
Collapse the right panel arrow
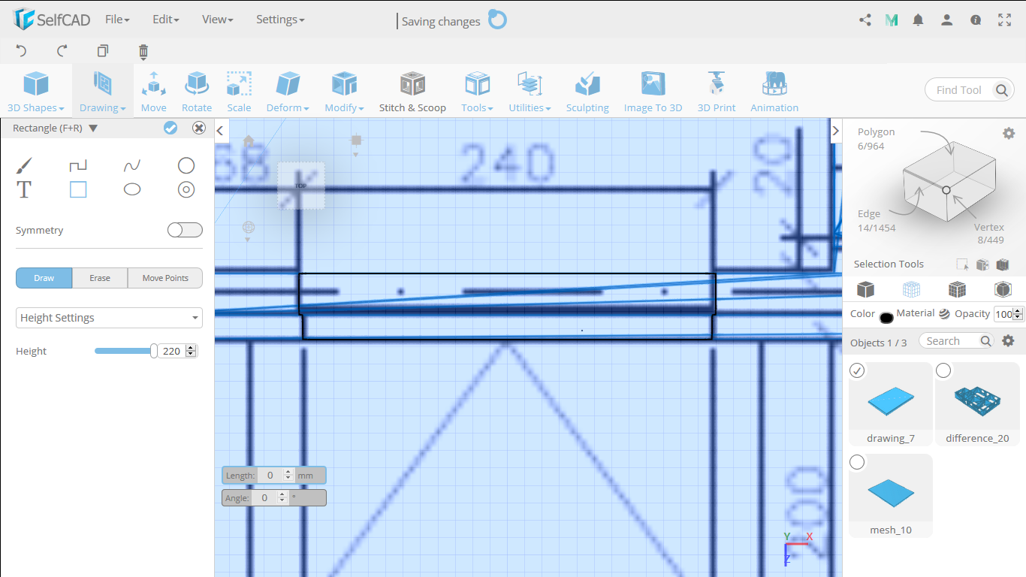(x=836, y=131)
